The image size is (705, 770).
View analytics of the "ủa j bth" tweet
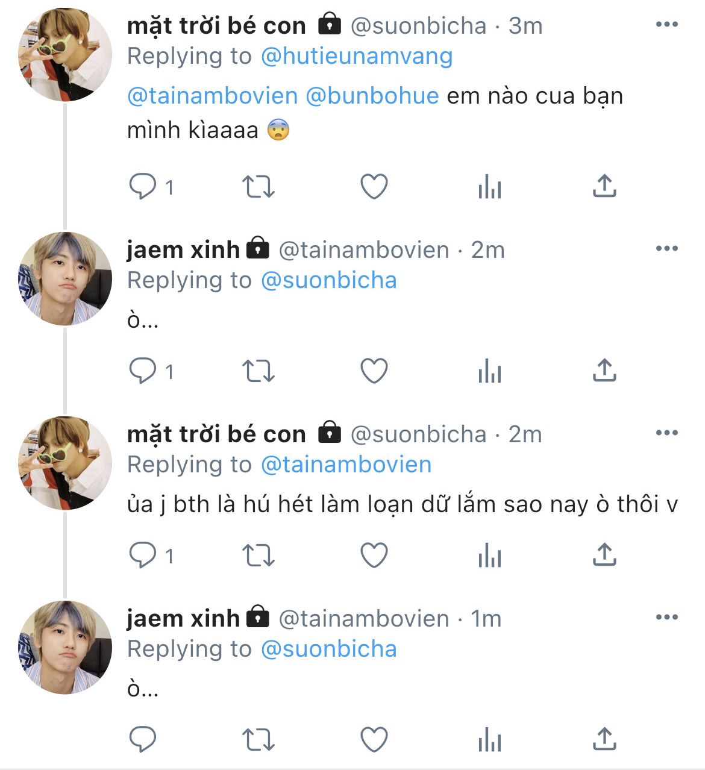(489, 556)
